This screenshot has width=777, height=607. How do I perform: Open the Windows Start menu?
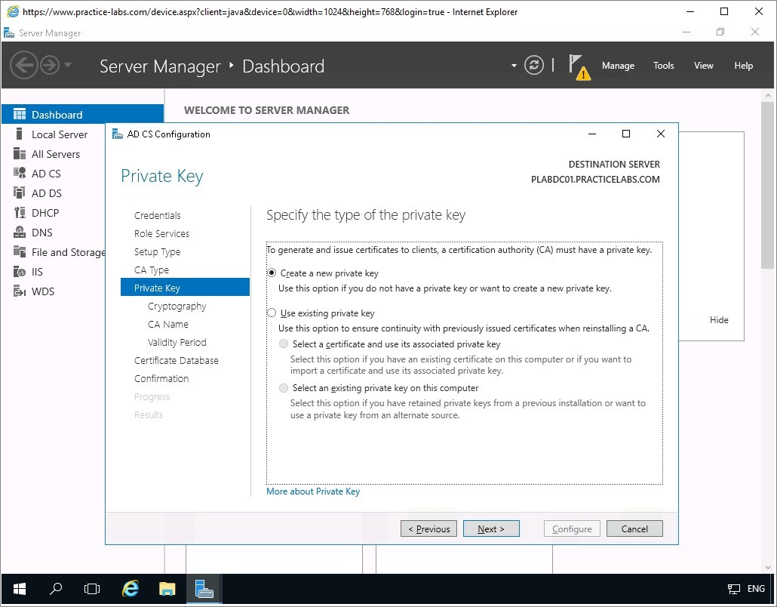20,589
